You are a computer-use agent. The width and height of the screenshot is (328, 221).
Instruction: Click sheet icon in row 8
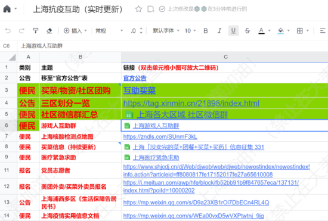point(127,147)
